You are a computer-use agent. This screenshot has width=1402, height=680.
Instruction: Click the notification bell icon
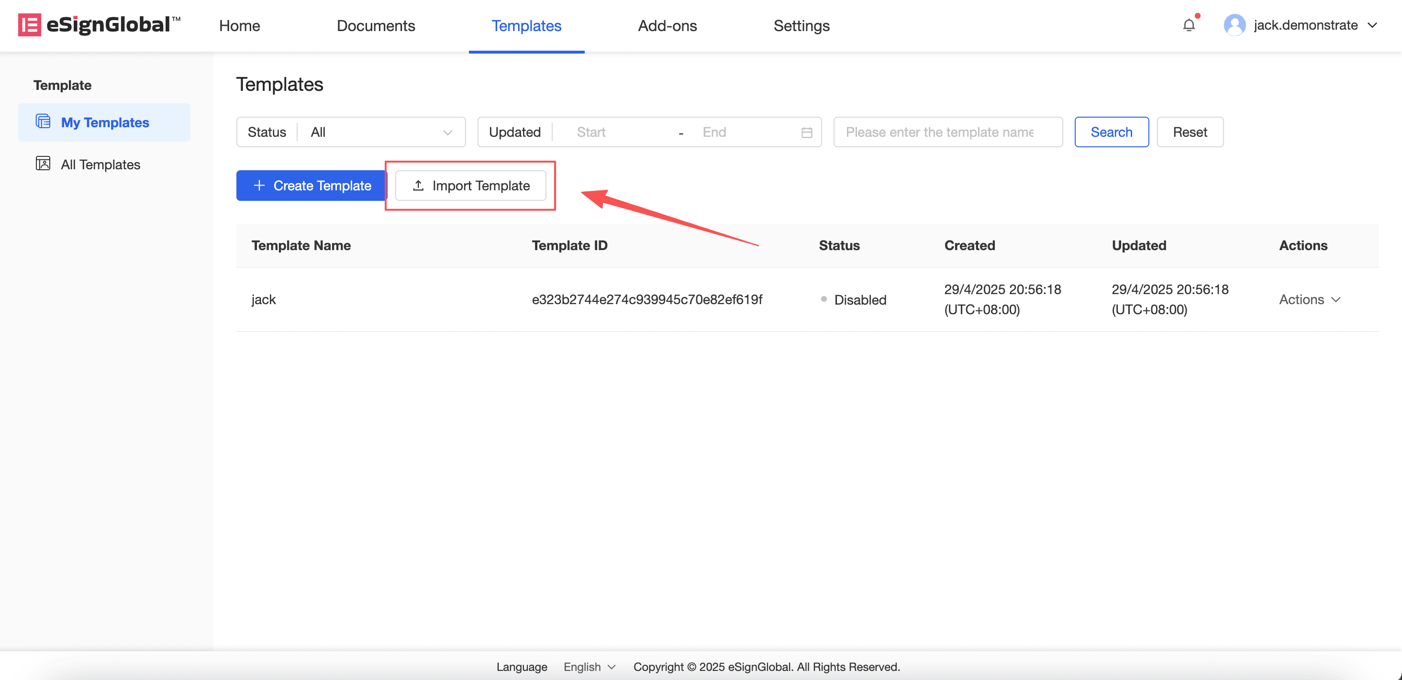(x=1189, y=25)
